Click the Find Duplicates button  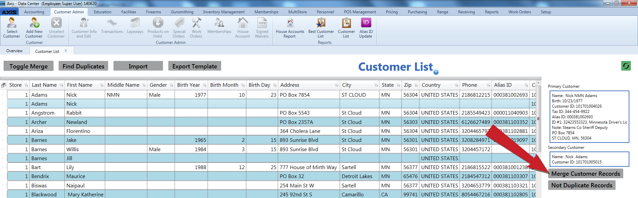83,66
